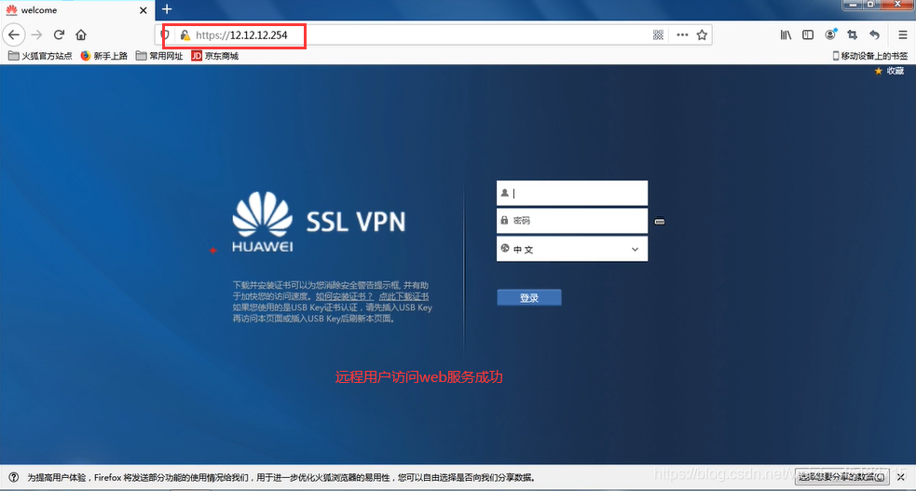Viewport: 916px width, 491px height.
Task: Click the 收藏 star link on the page
Action: click(889, 71)
